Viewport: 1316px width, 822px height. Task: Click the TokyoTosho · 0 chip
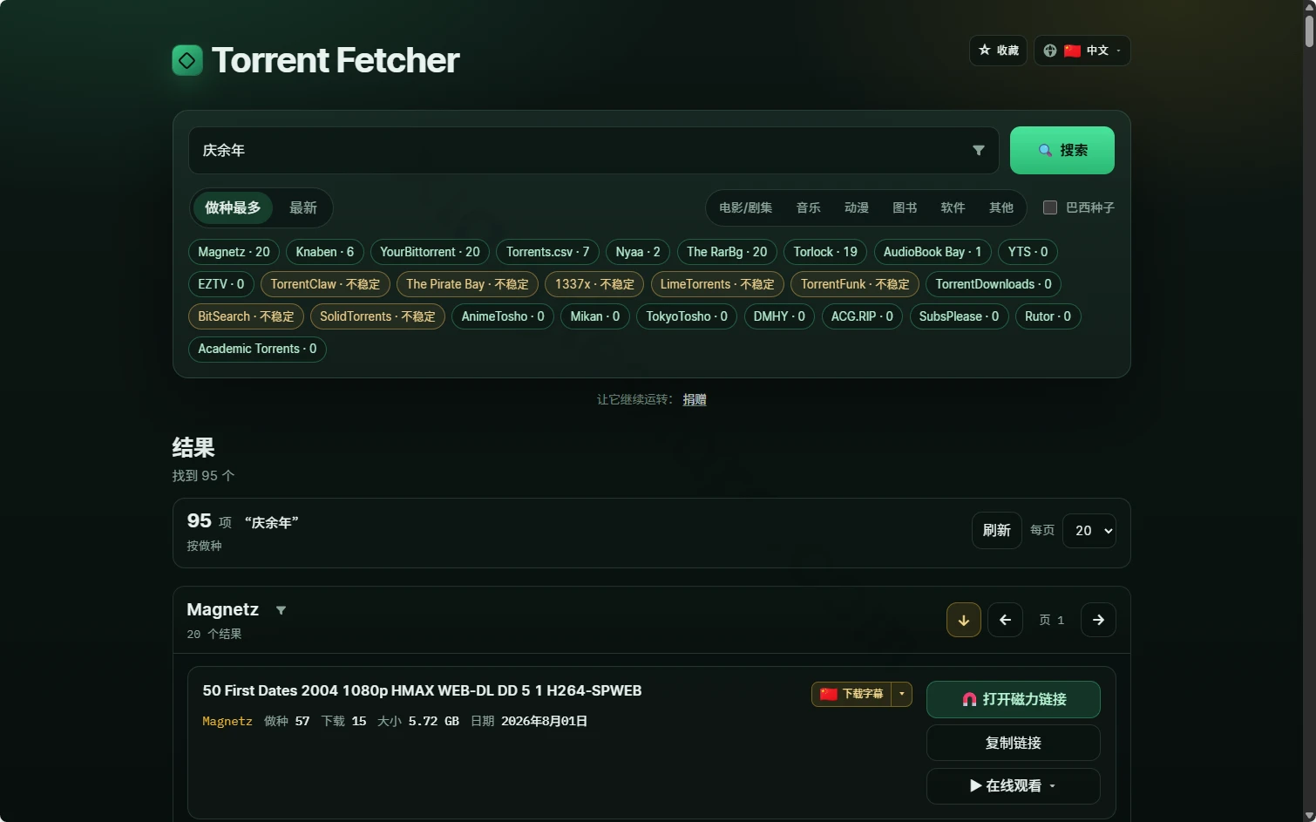687,316
